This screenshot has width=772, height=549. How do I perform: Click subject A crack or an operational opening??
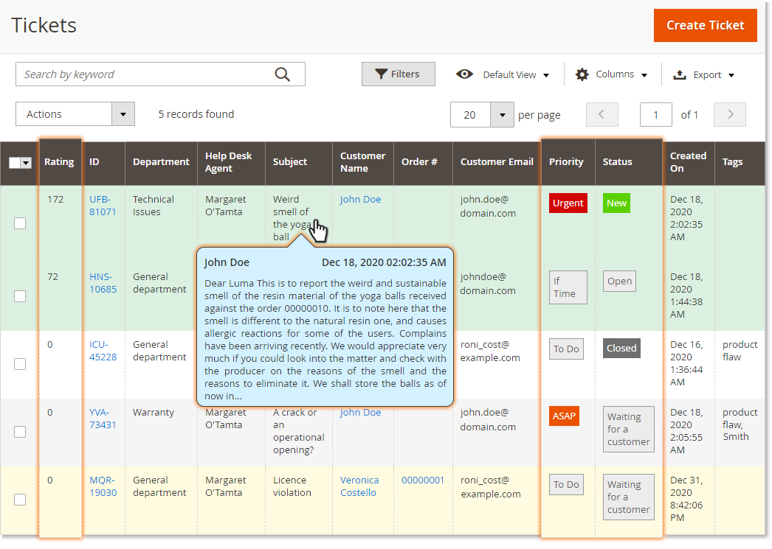point(298,431)
